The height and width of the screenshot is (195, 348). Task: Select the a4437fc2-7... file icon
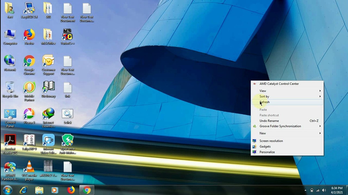point(48,169)
